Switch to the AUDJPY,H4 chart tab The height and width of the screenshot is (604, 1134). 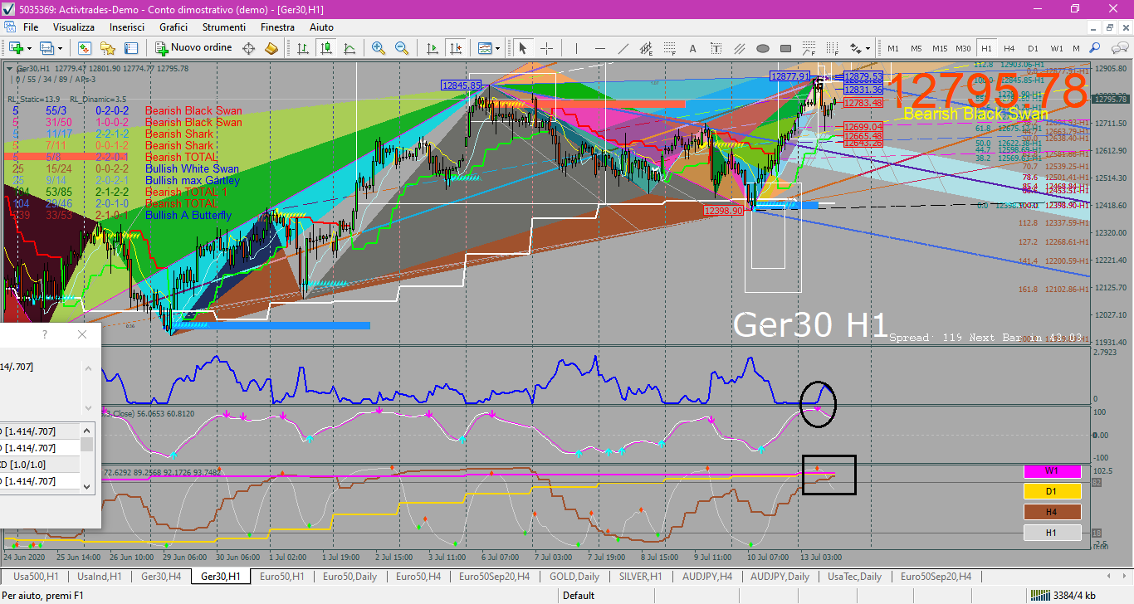pyautogui.click(x=707, y=576)
